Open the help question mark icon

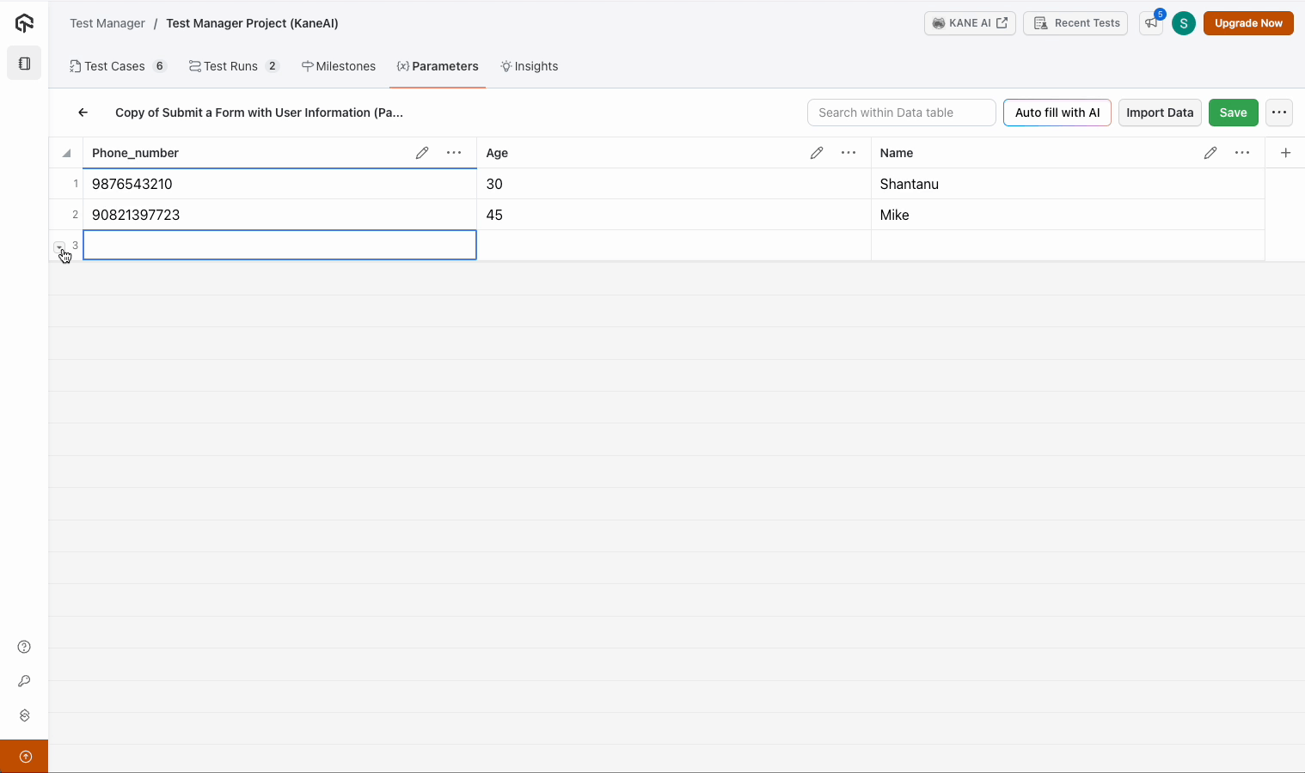click(24, 647)
